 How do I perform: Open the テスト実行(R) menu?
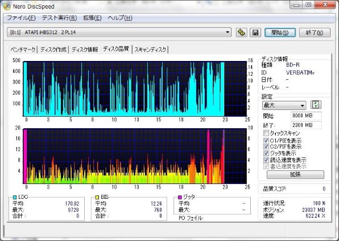coord(60,18)
